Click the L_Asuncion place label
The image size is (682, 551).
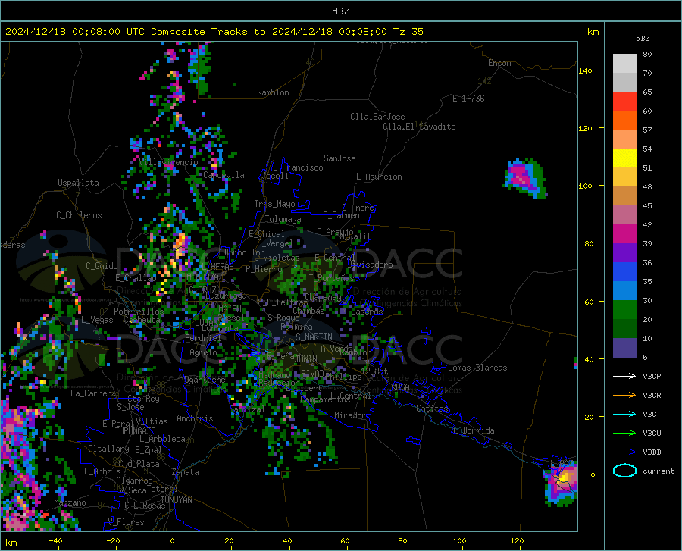(379, 177)
